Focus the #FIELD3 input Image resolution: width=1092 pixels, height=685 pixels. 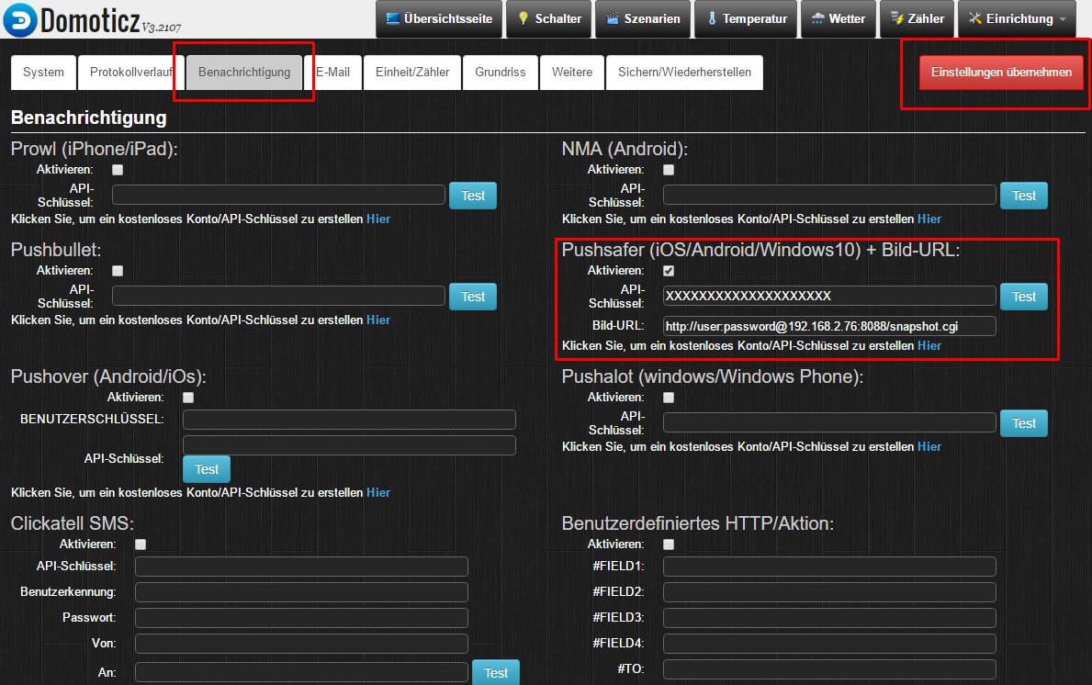829,618
